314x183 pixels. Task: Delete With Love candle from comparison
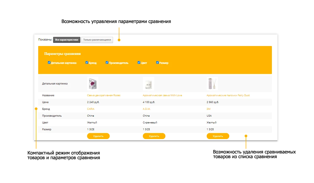[x=154, y=136]
